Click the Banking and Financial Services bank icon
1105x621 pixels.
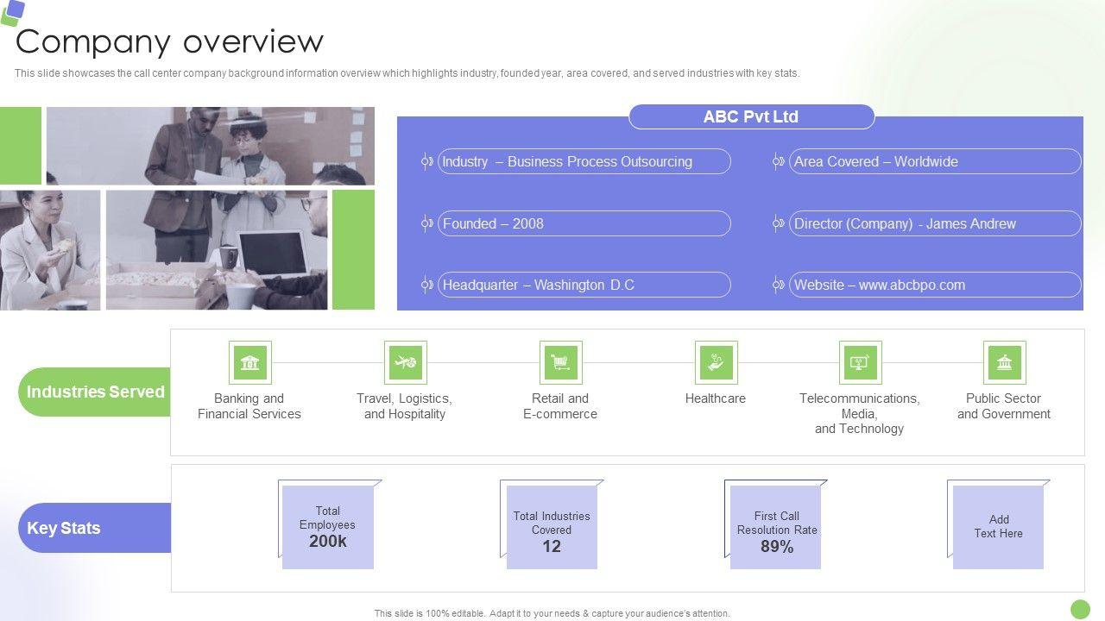pyautogui.click(x=250, y=362)
